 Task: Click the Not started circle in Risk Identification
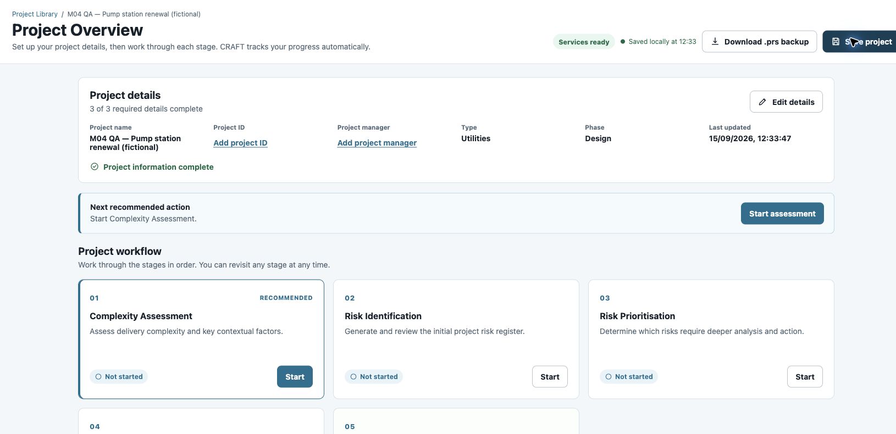click(x=353, y=377)
